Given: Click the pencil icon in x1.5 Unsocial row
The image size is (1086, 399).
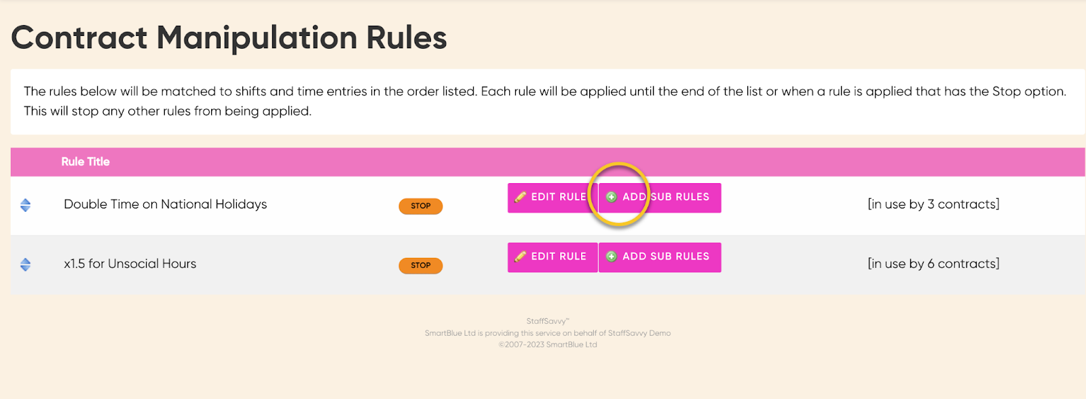Looking at the screenshot, I should click(x=521, y=256).
